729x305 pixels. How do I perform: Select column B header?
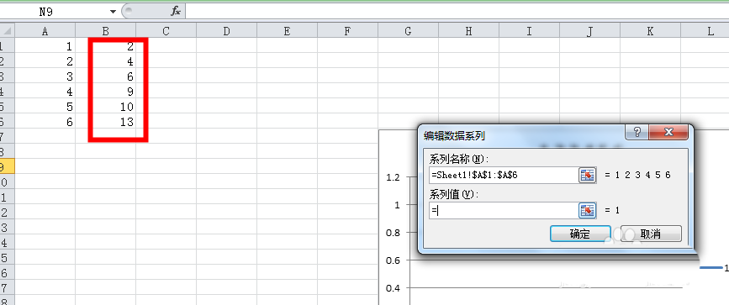point(106,31)
